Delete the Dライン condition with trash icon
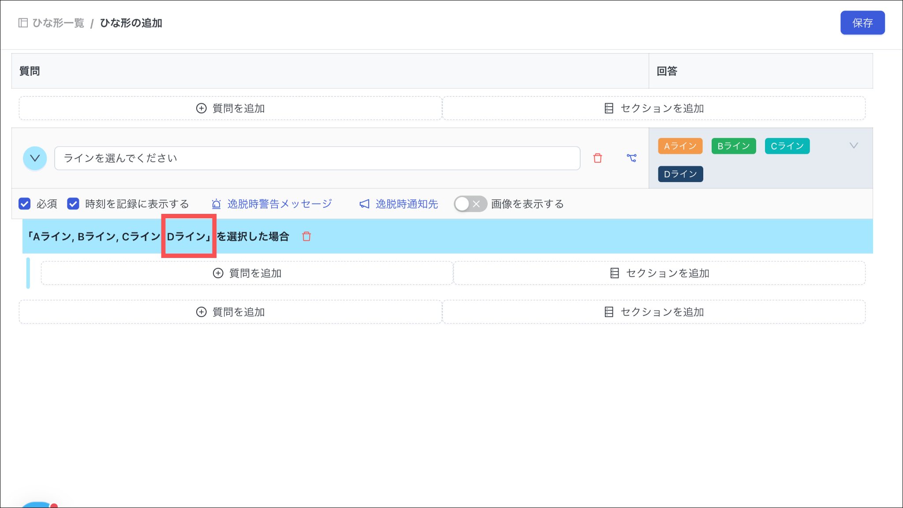 click(306, 237)
